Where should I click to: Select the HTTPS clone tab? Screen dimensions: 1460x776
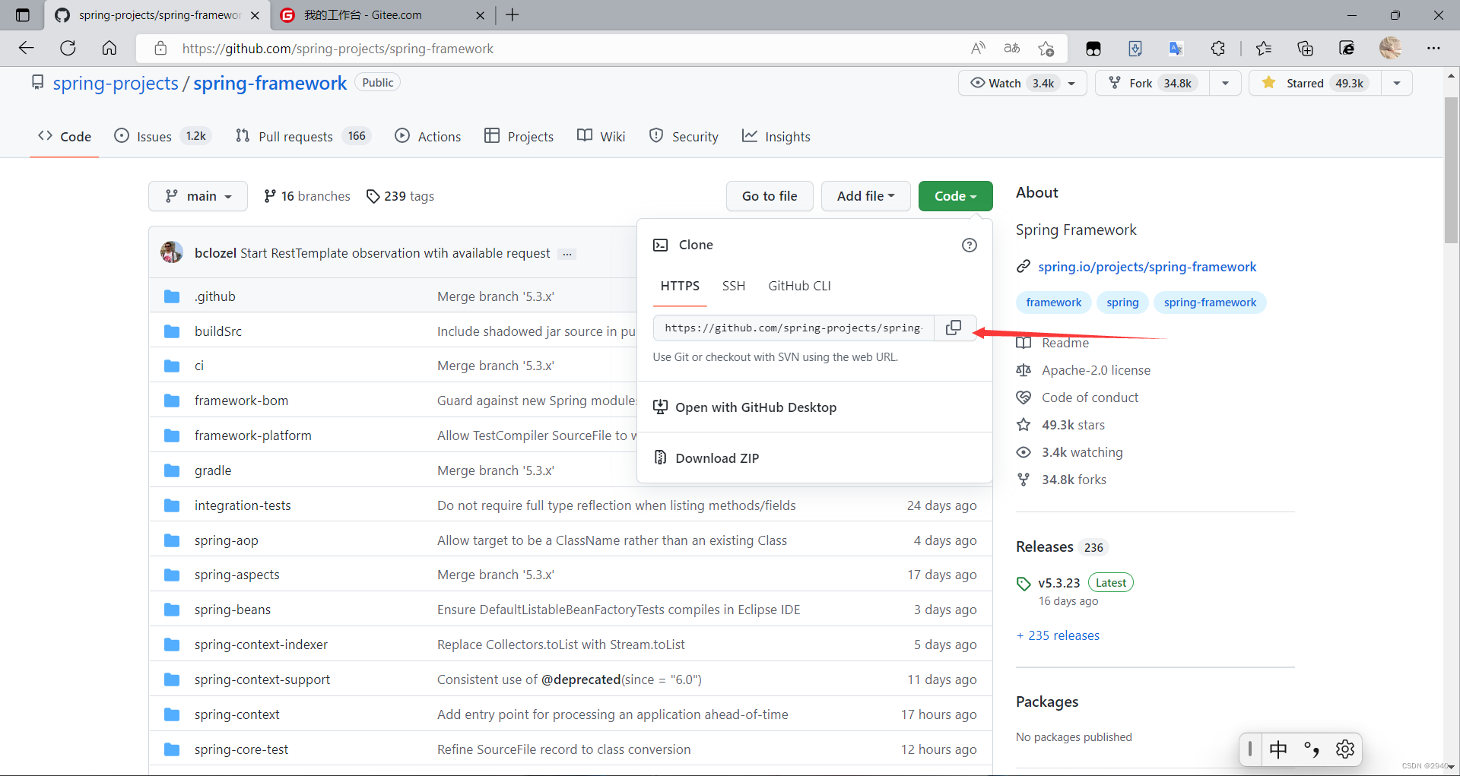click(680, 286)
